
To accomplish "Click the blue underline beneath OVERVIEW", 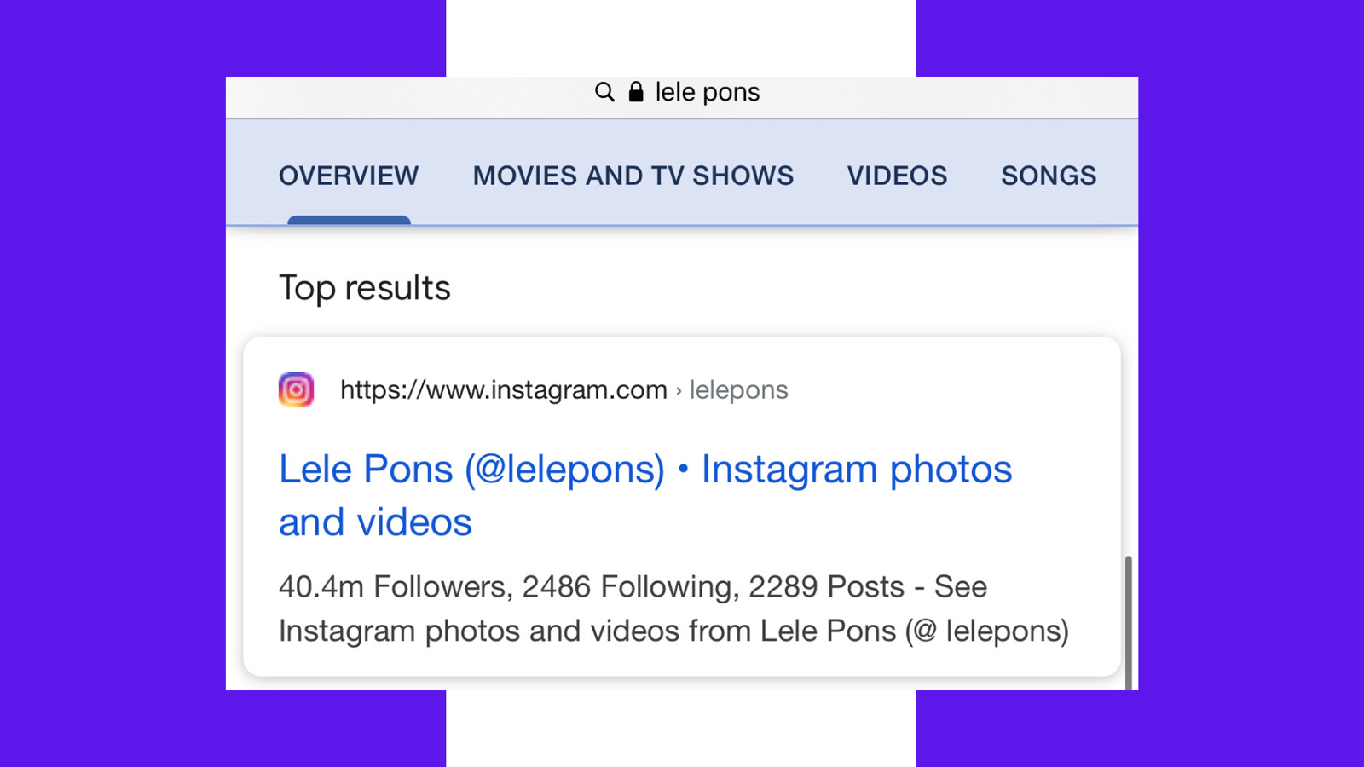I will click(x=349, y=221).
